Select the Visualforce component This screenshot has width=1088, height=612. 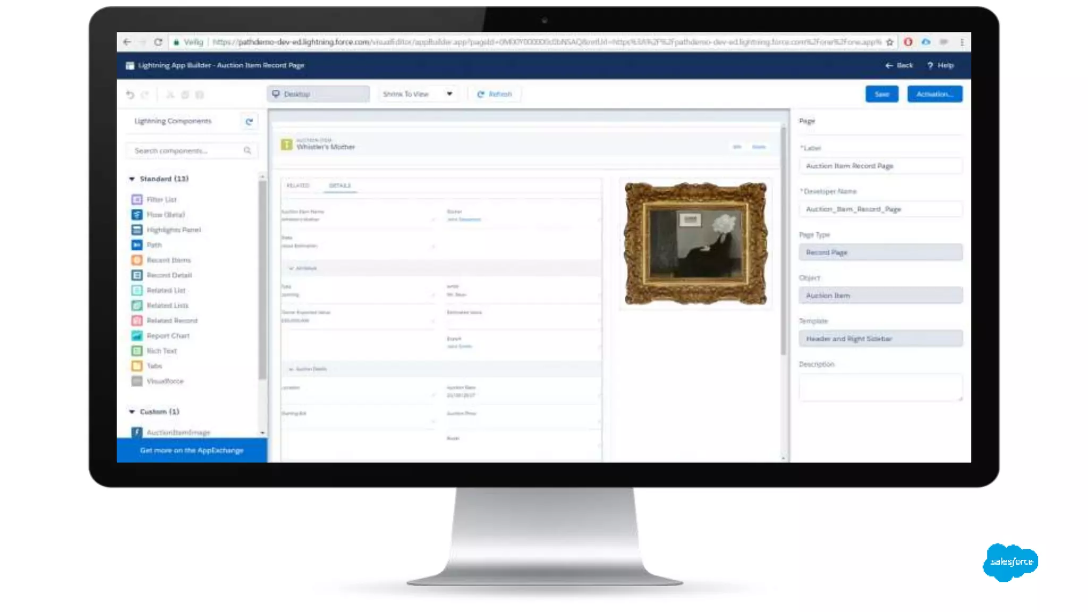tap(158, 381)
